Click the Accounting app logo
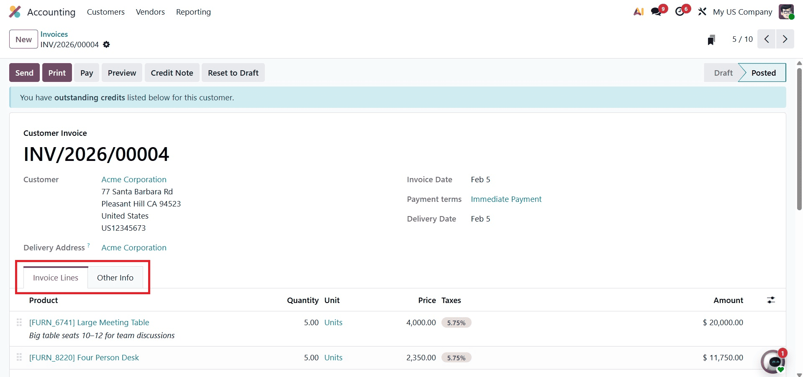Image resolution: width=803 pixels, height=377 pixels. tap(15, 11)
